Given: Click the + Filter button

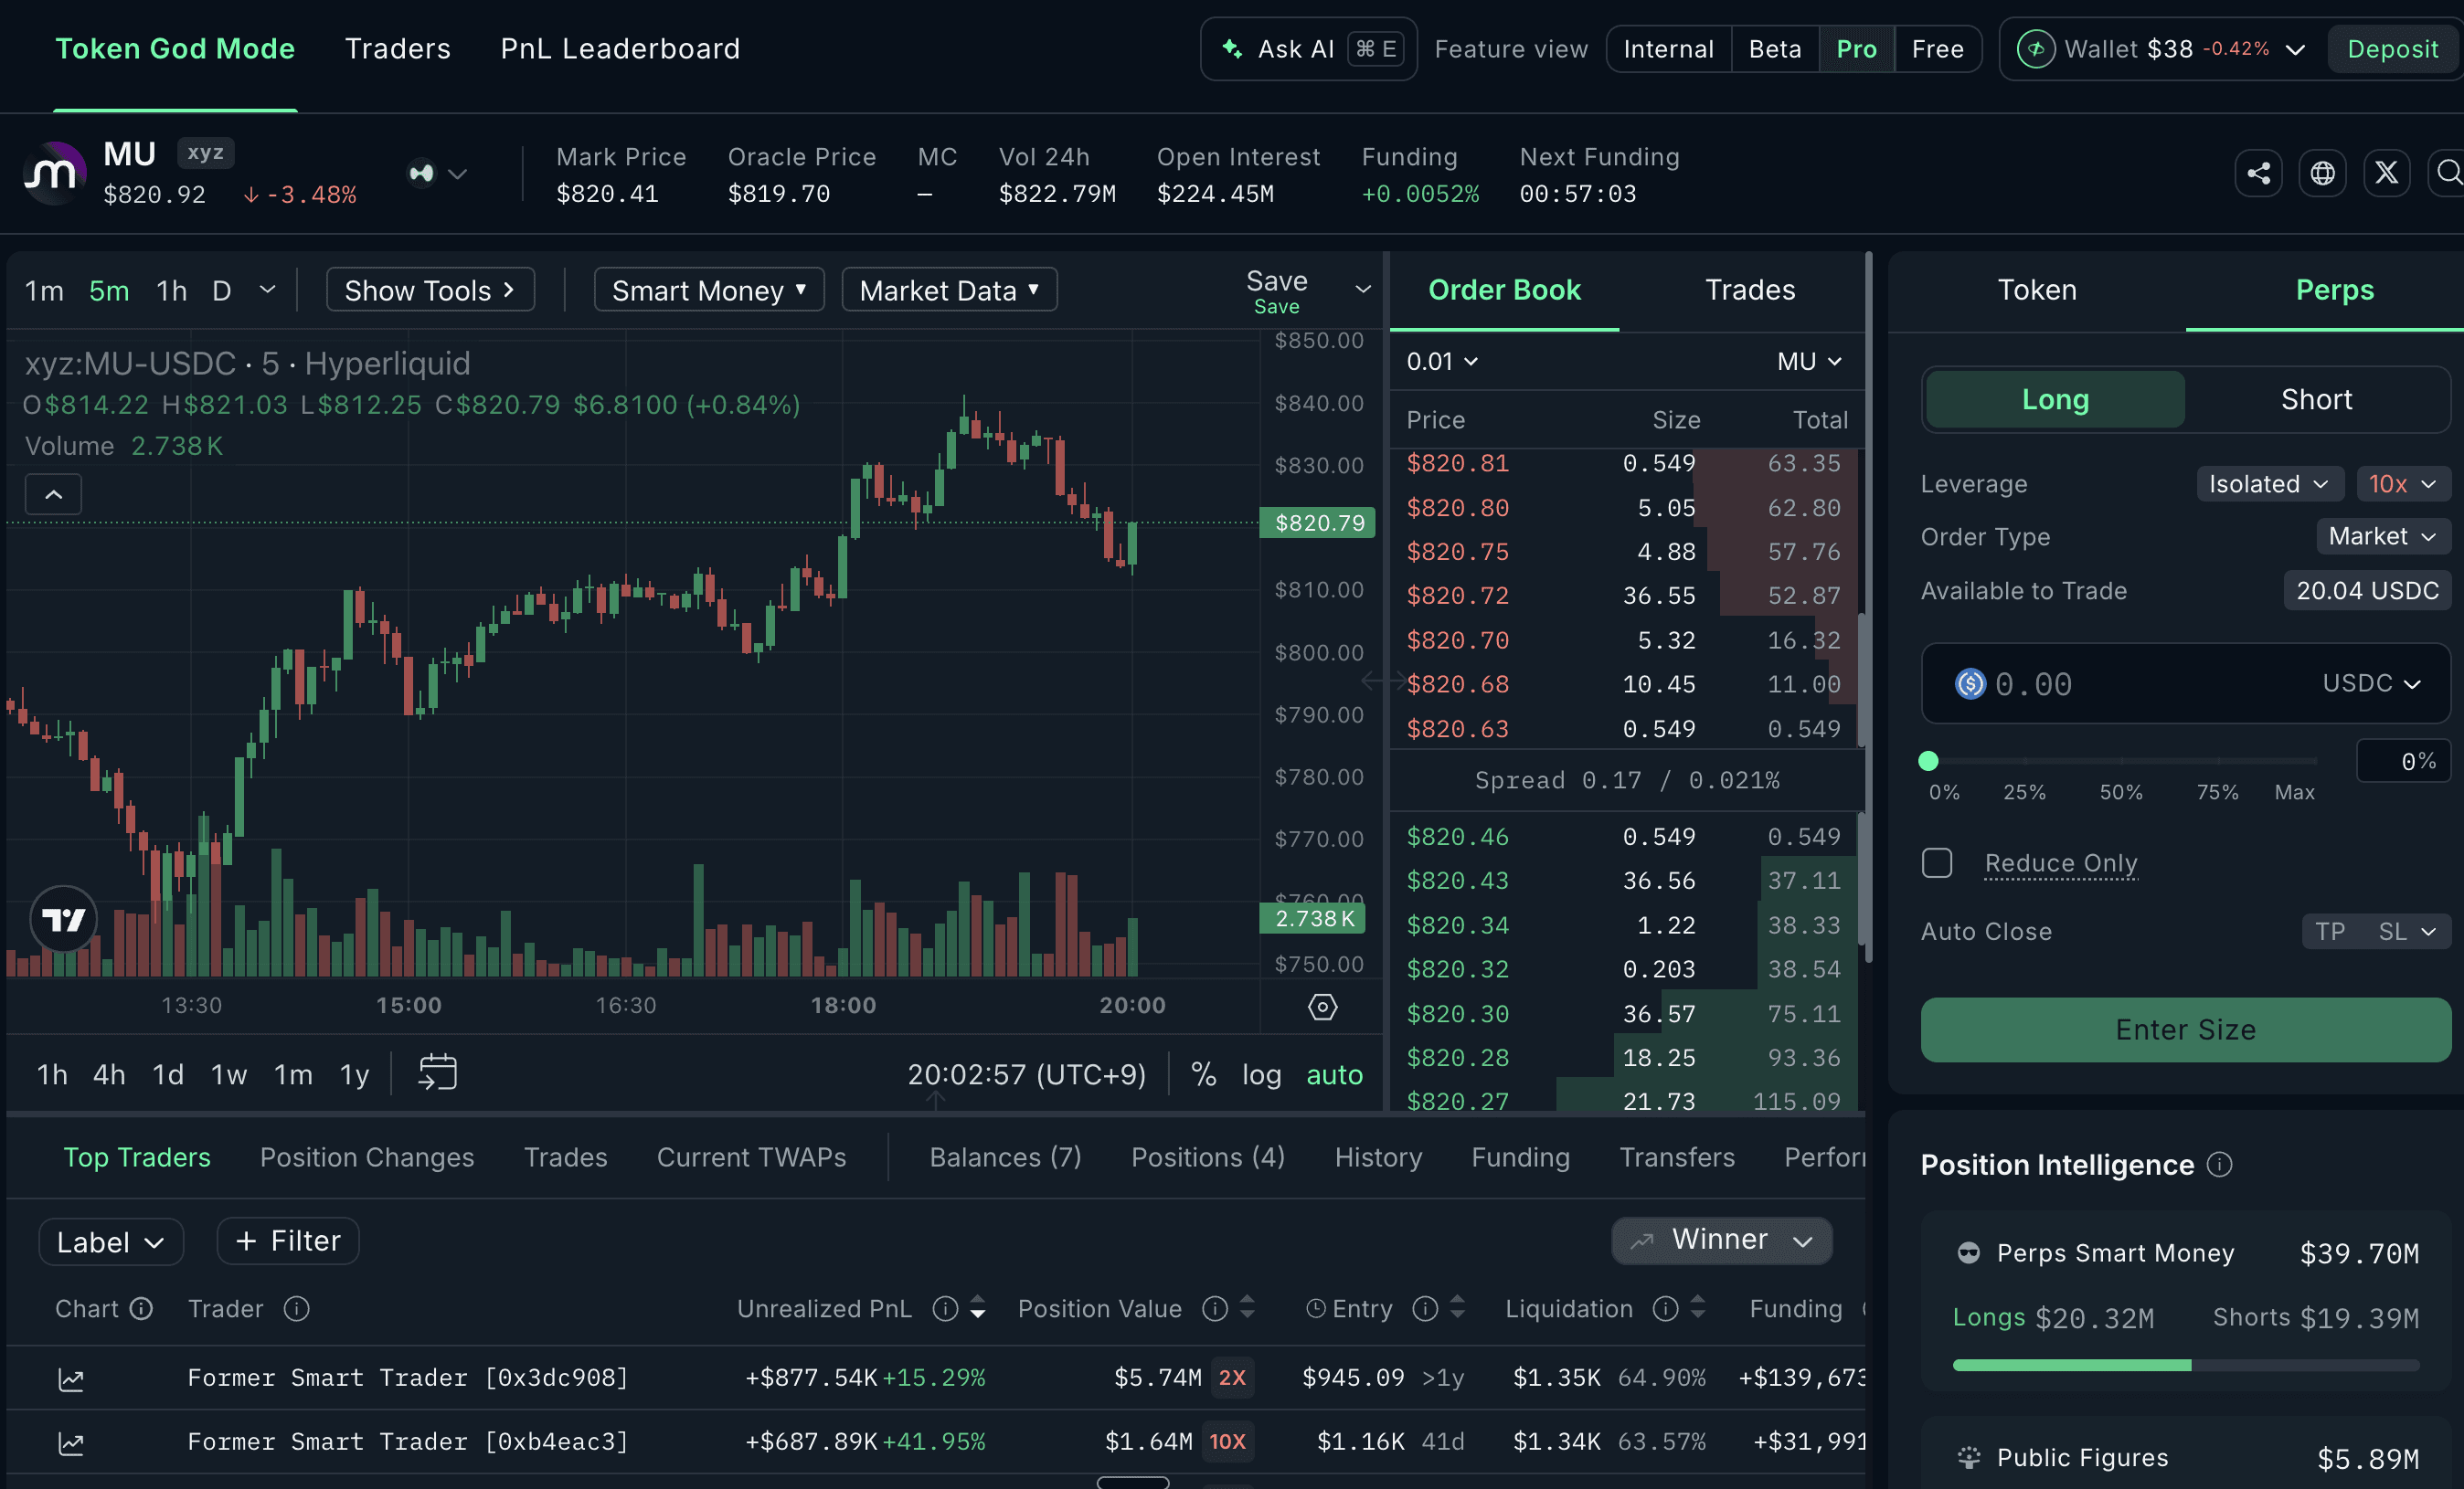Looking at the screenshot, I should pyautogui.click(x=288, y=1241).
